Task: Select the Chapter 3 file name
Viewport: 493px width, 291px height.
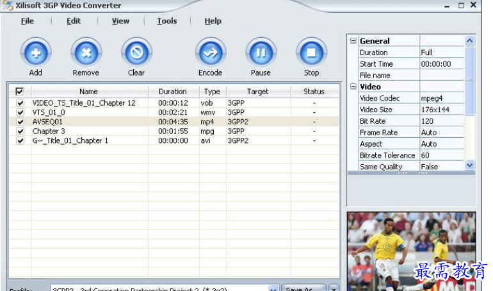Action: [x=49, y=131]
